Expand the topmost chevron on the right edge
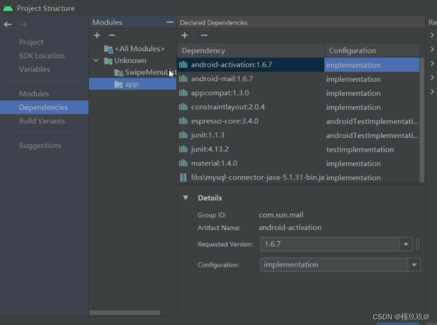The height and width of the screenshot is (325, 437). 432,34
